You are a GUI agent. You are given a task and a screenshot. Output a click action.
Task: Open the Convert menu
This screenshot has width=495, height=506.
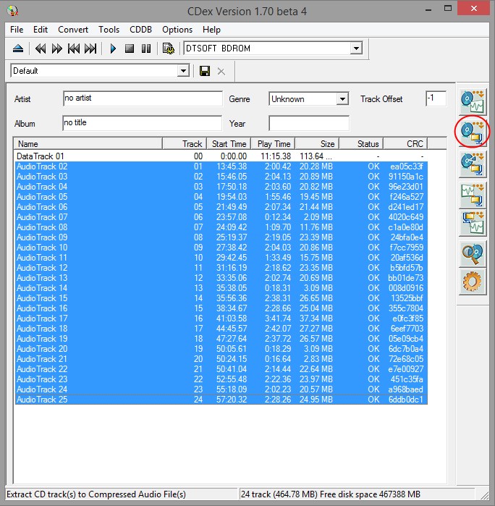73,30
